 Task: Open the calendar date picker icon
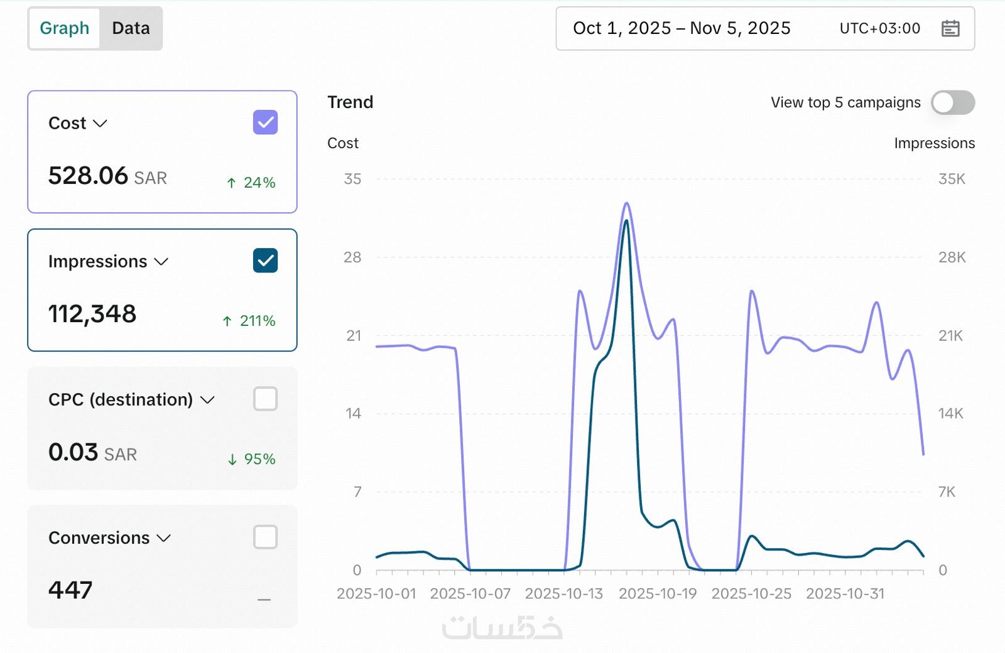950,28
